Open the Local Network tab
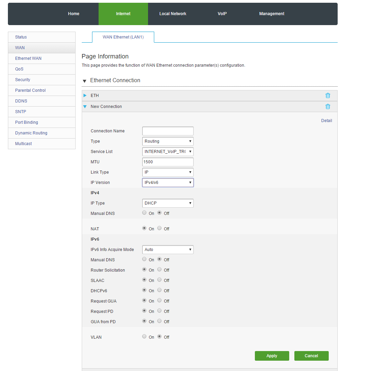The image size is (372, 371). click(173, 14)
